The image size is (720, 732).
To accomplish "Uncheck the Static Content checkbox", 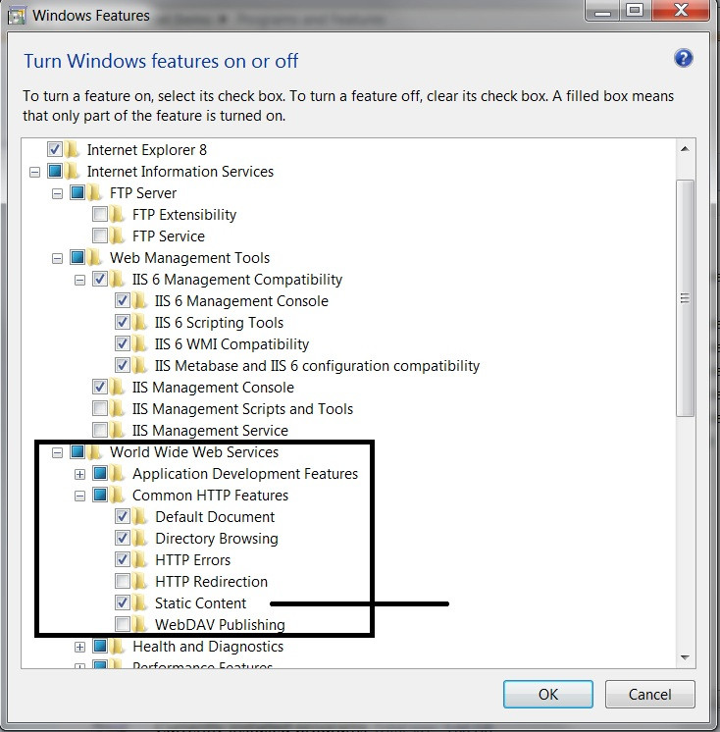I will (123, 602).
